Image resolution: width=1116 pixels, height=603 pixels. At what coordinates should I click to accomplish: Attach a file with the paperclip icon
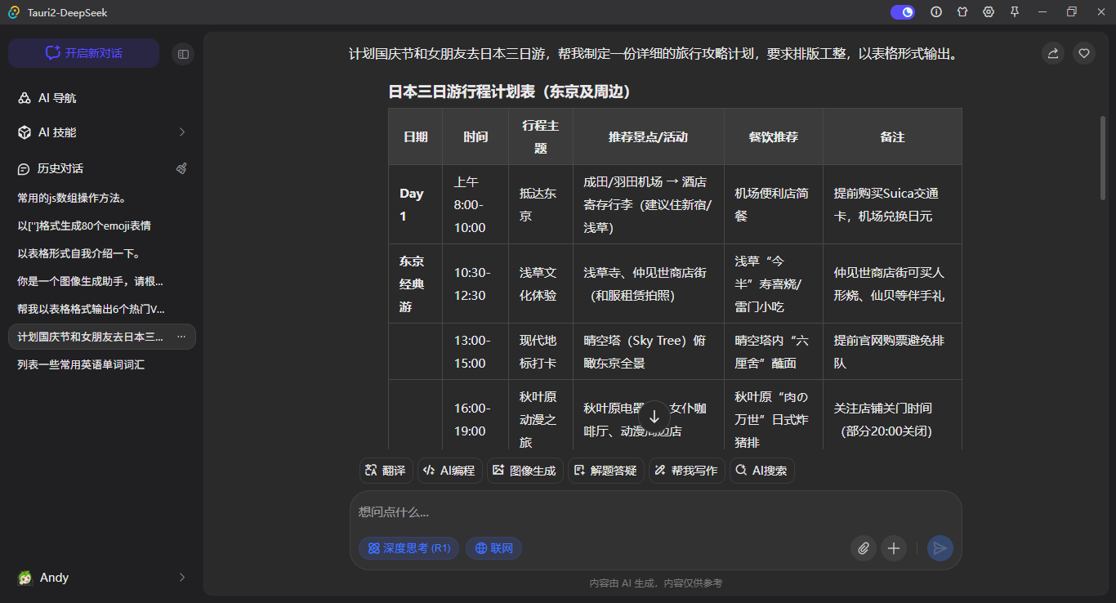pyautogui.click(x=863, y=548)
